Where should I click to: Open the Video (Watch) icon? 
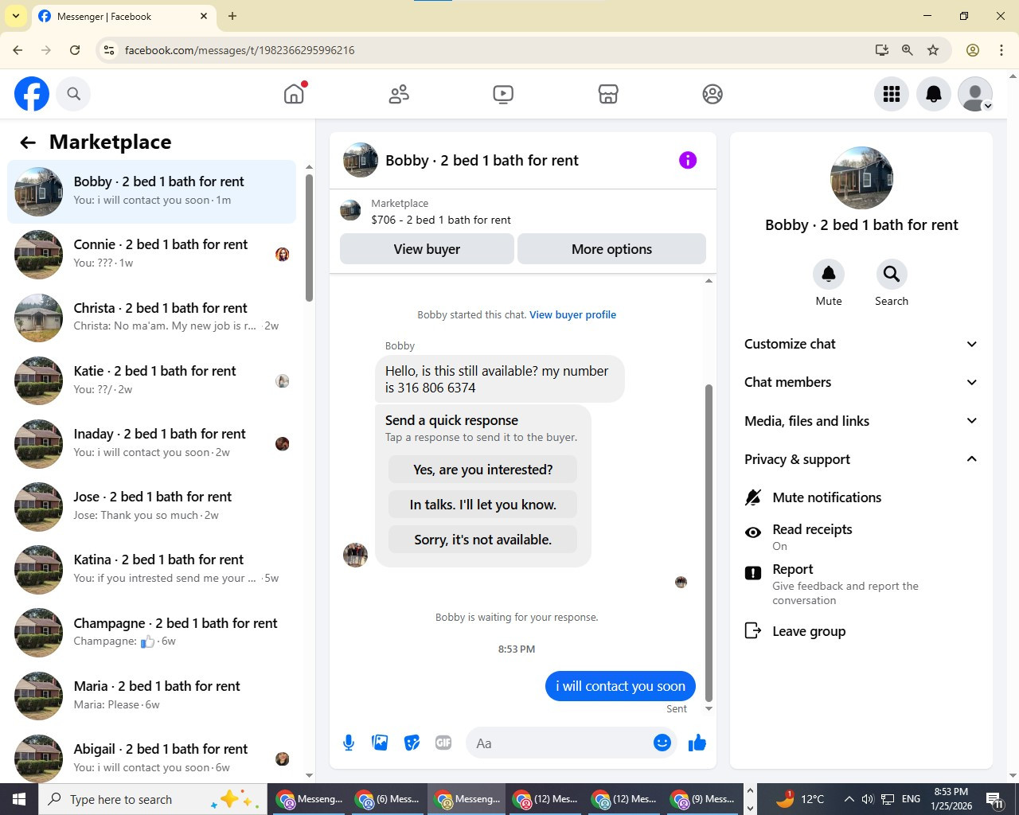(503, 94)
